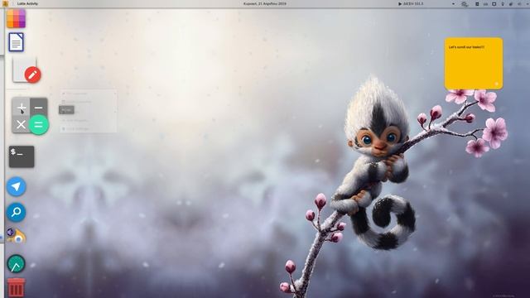The image size is (530, 298).
Task: Click the app menu icon in top-left corner
Action: (x=5, y=3)
